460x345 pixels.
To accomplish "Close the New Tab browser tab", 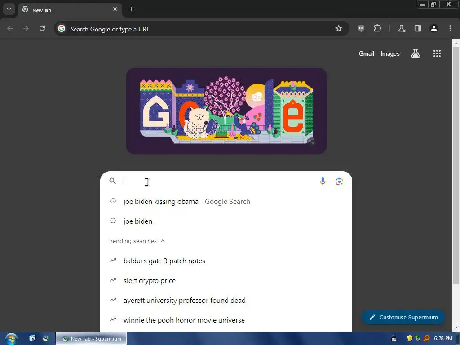I will [115, 9].
